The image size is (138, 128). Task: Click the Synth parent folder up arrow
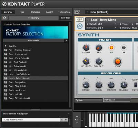pyautogui.click(x=6, y=46)
